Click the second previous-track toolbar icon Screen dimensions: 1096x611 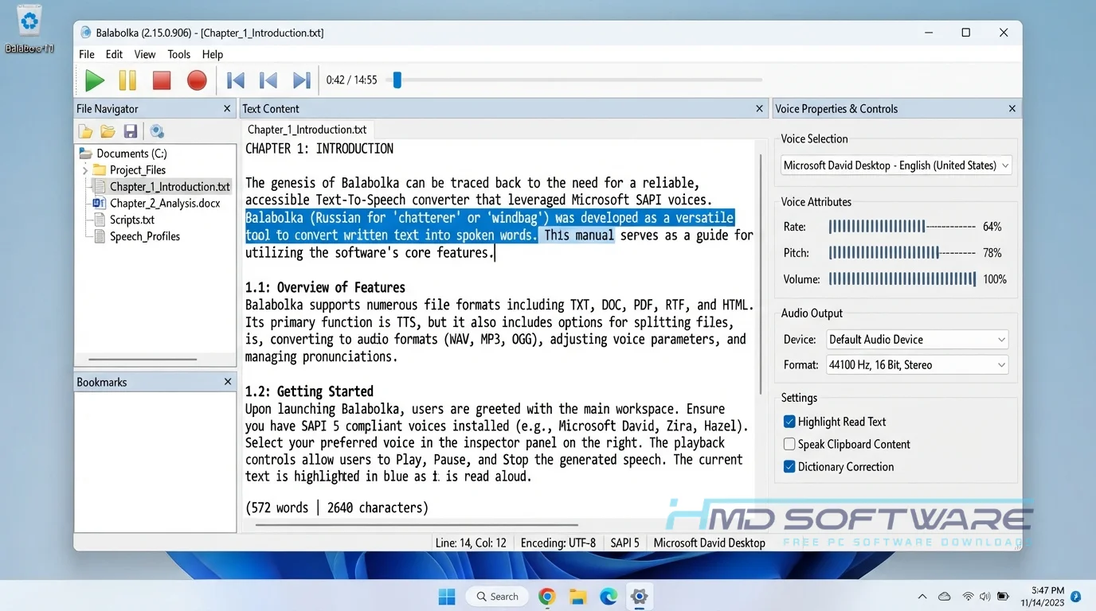click(x=268, y=80)
